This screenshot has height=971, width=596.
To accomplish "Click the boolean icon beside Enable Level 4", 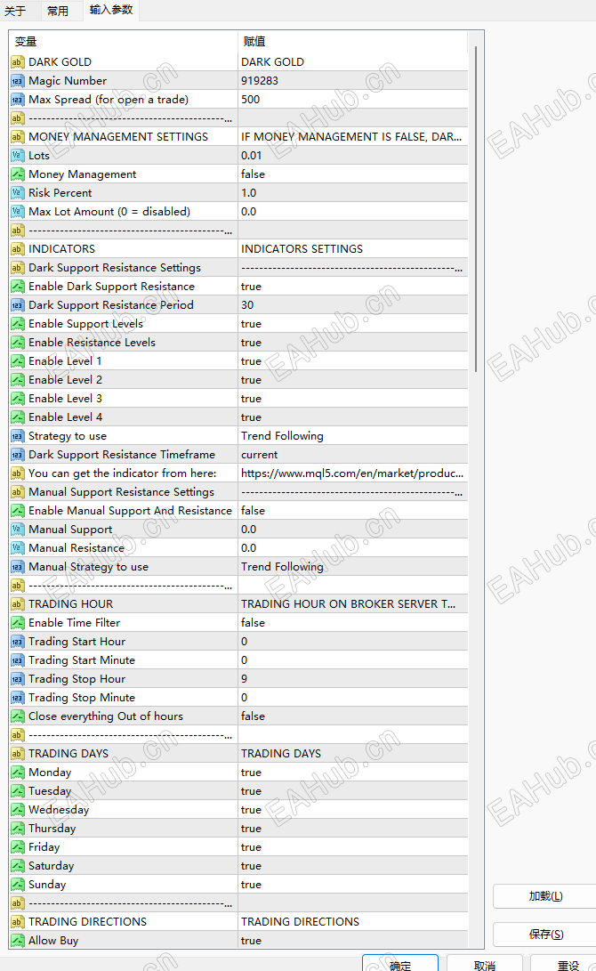I will coord(17,417).
